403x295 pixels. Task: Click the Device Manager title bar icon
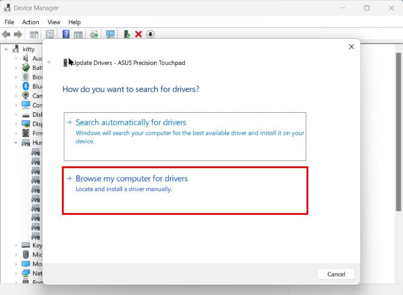click(7, 8)
